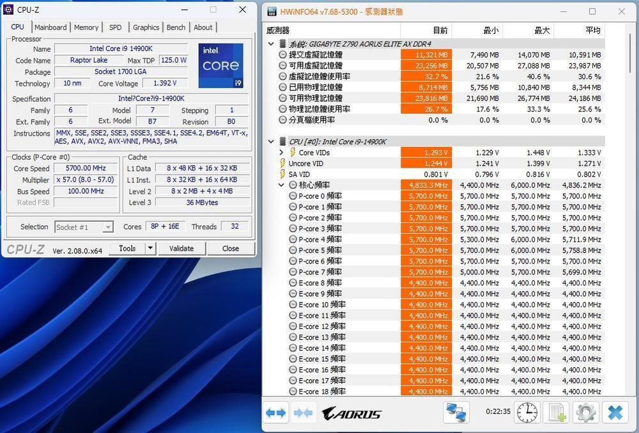
Task: Click the remote monitoring computers icon
Action: click(456, 413)
